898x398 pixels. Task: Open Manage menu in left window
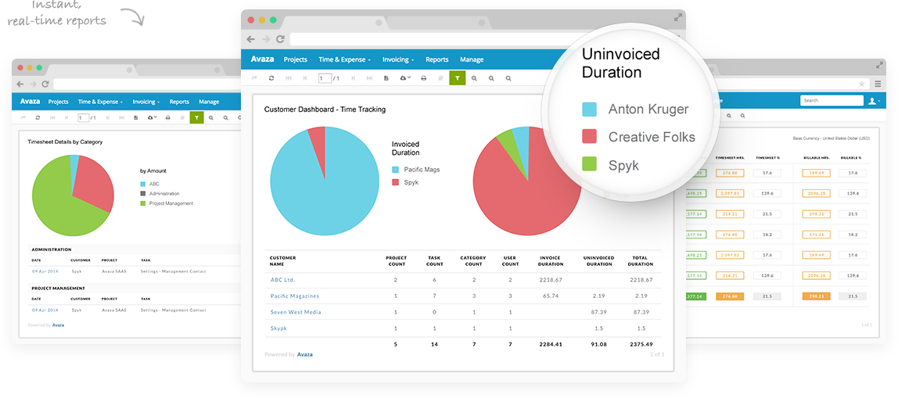click(x=209, y=102)
